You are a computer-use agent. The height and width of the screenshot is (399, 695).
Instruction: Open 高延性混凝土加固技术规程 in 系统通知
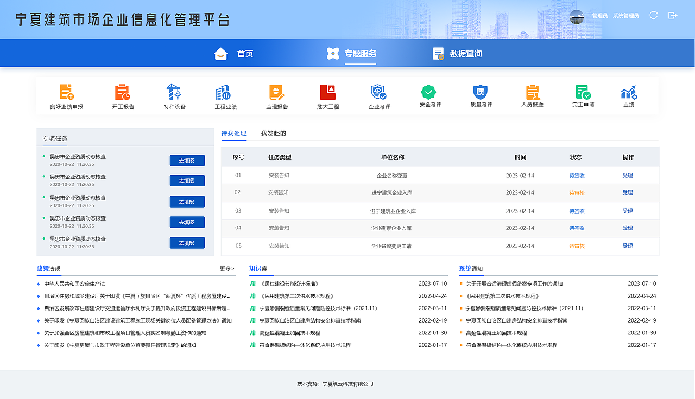point(497,333)
